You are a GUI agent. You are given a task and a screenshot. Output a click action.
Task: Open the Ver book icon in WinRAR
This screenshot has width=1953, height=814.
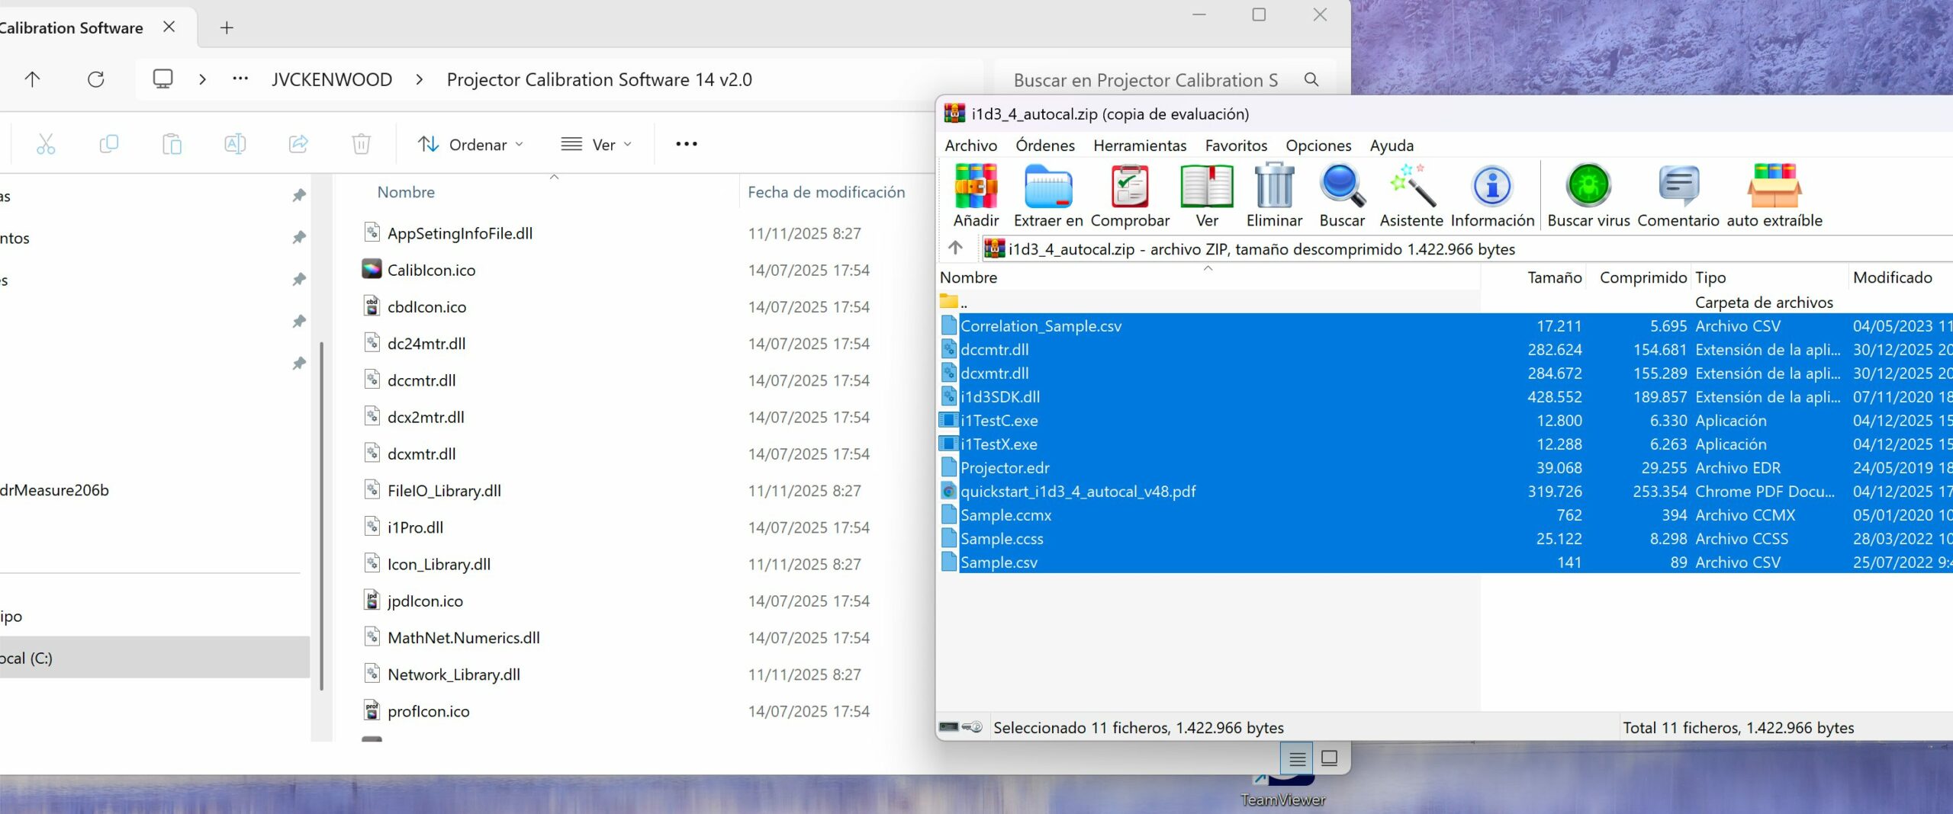pos(1207,195)
